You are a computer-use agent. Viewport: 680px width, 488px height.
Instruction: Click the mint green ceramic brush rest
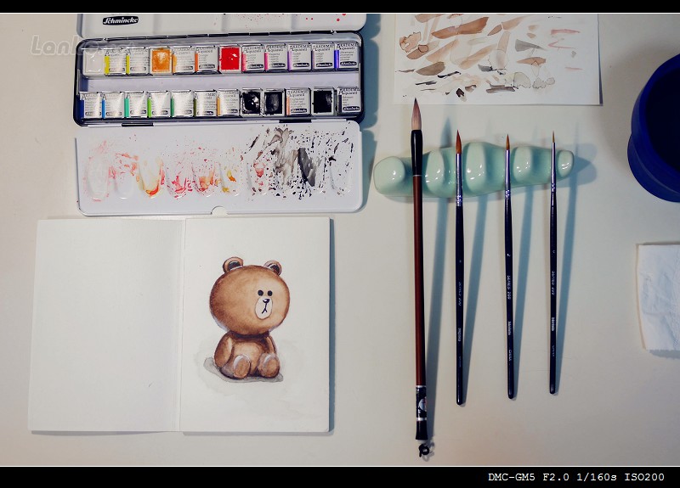point(473,171)
